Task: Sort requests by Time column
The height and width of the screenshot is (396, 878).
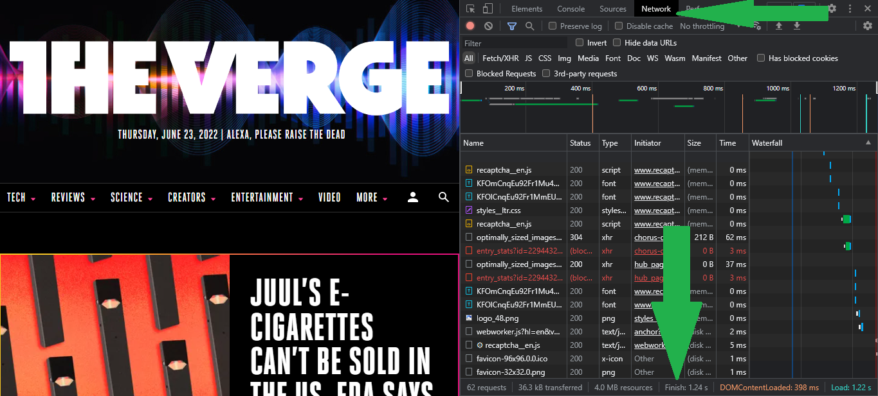Action: click(733, 143)
